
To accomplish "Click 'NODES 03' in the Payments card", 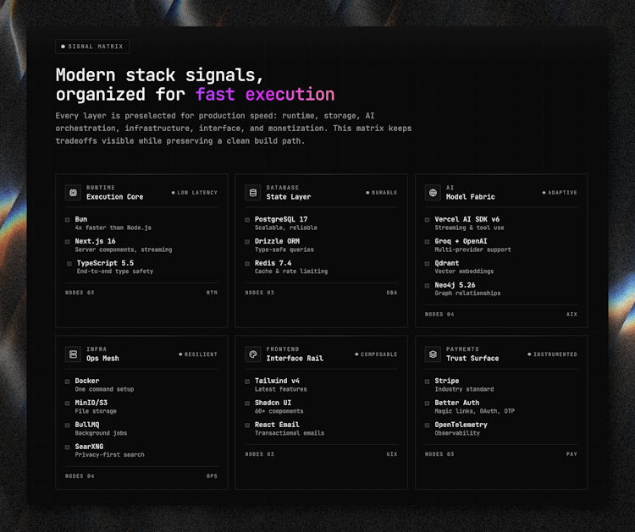I will click(x=439, y=454).
